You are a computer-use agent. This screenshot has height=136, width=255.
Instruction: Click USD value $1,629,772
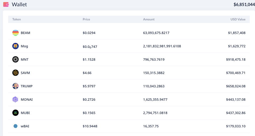(237, 46)
